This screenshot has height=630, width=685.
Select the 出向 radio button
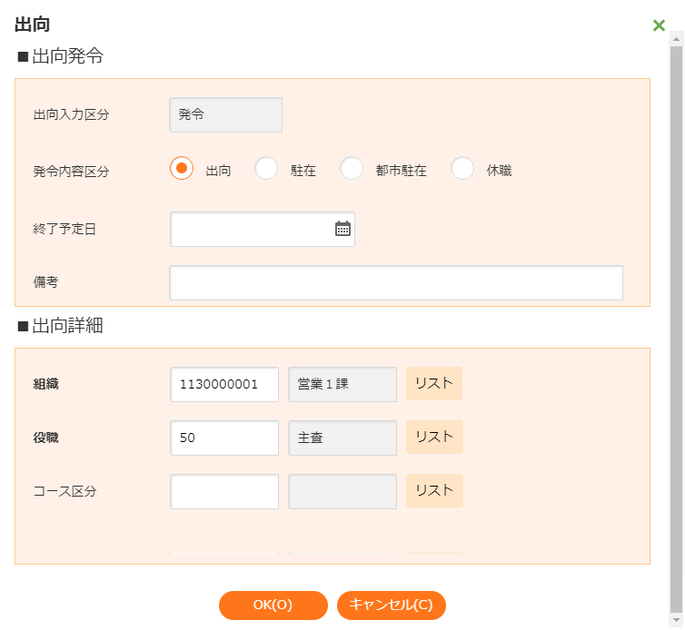(182, 169)
